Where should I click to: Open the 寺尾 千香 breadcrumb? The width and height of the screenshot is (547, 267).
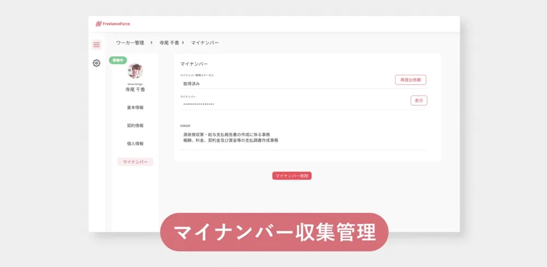pyautogui.click(x=169, y=43)
